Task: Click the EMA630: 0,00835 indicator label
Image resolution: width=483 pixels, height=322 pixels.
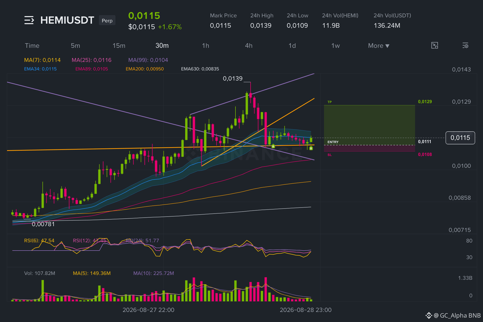Action: pos(200,69)
